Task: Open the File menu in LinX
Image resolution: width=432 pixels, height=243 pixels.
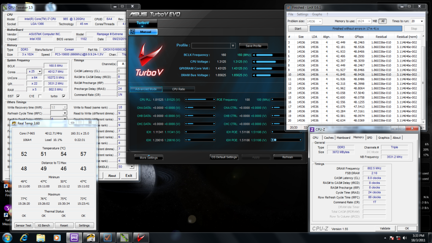Action: click(x=291, y=14)
